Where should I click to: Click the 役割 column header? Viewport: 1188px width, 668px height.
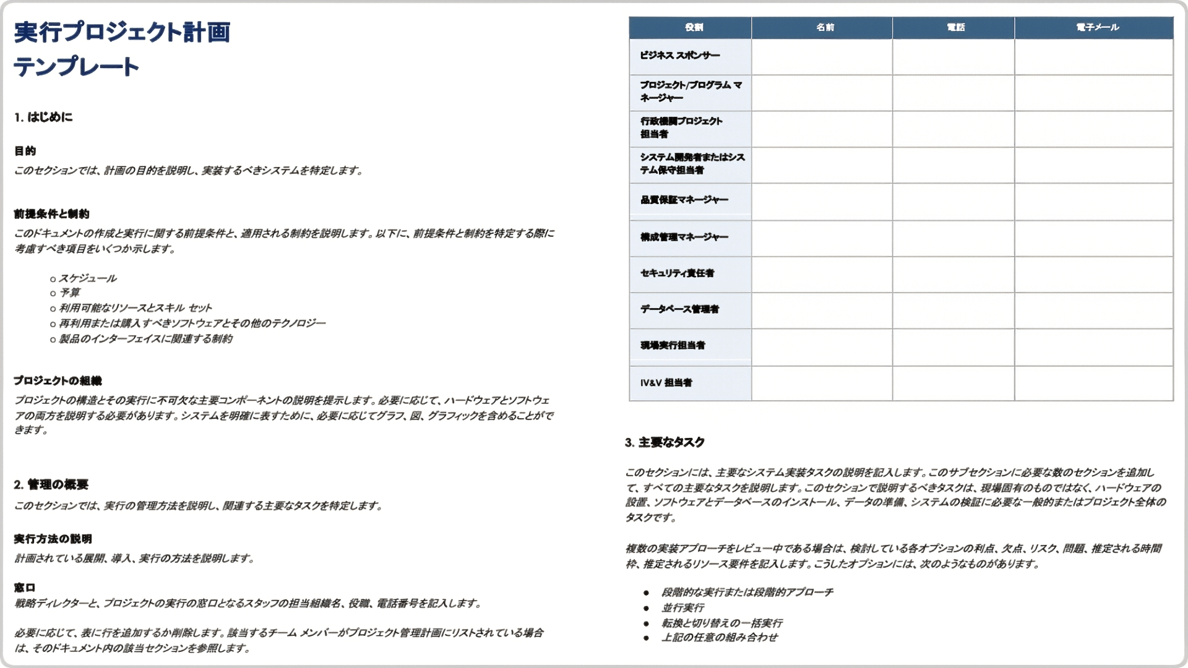691,27
